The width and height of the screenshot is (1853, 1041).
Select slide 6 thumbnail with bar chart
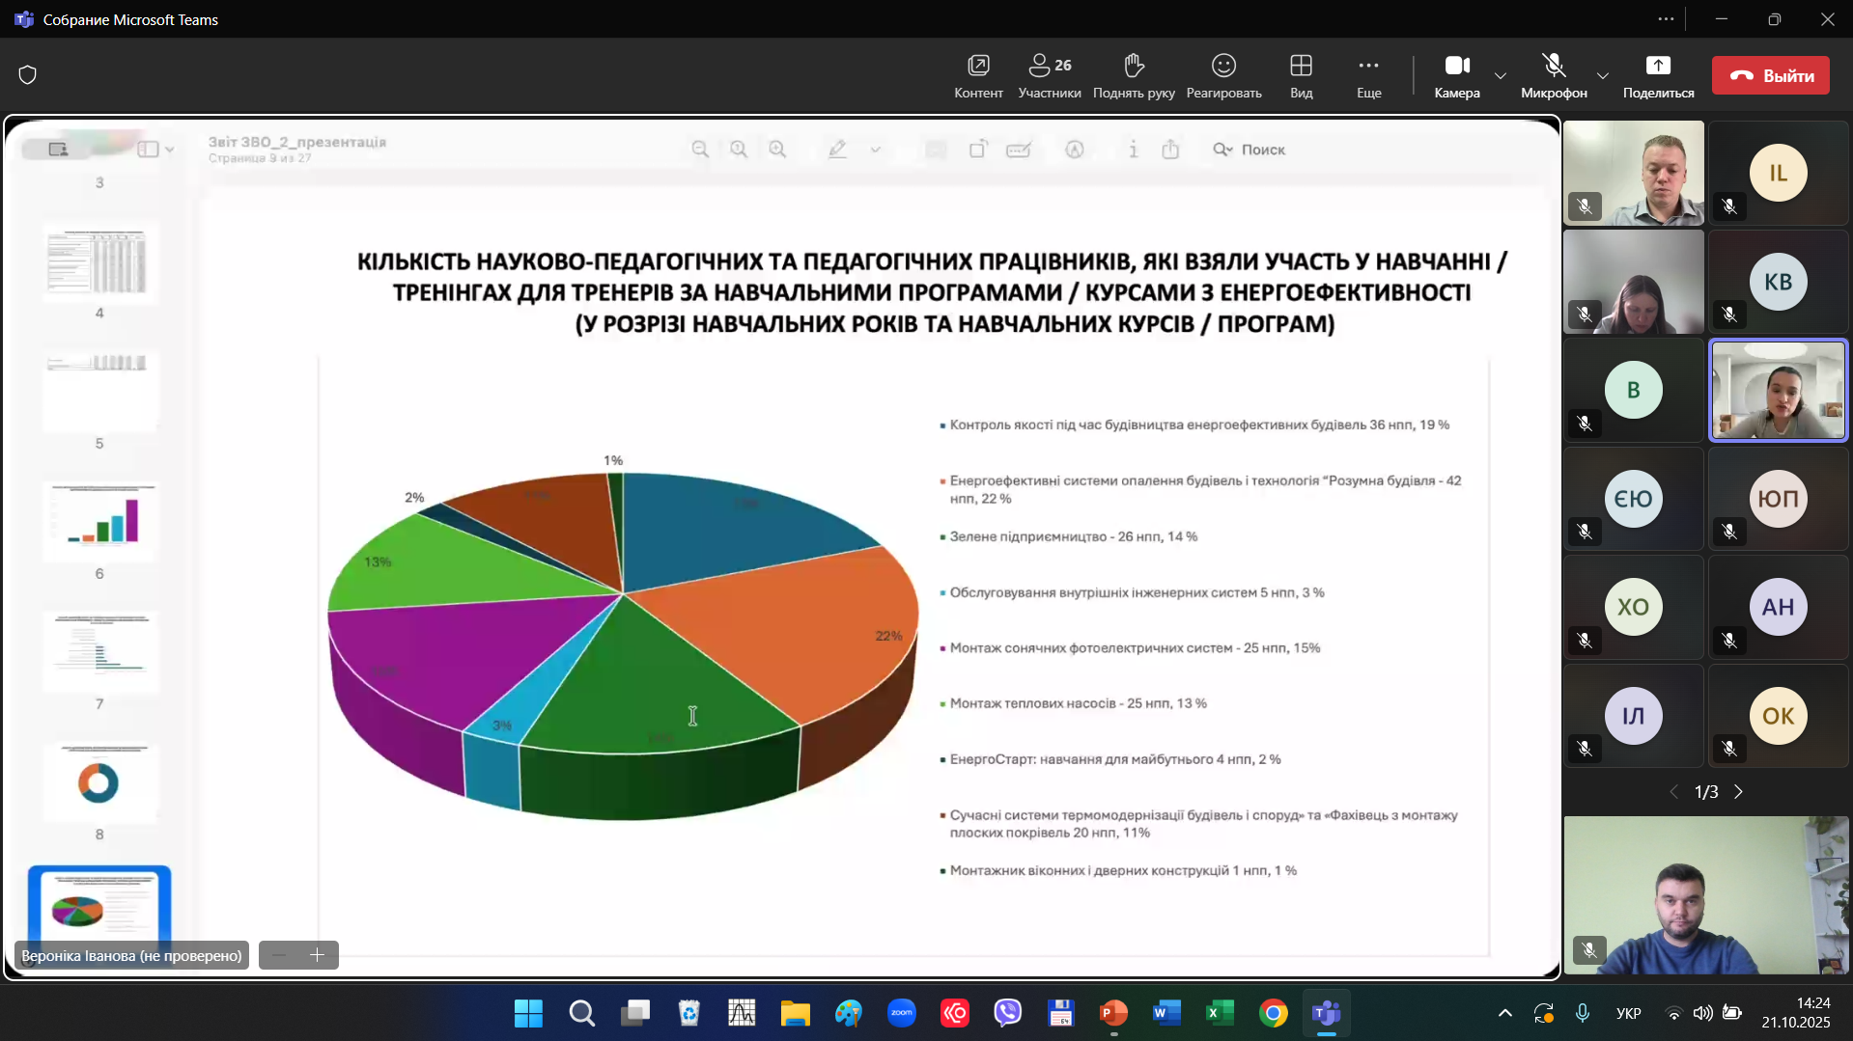pos(100,521)
